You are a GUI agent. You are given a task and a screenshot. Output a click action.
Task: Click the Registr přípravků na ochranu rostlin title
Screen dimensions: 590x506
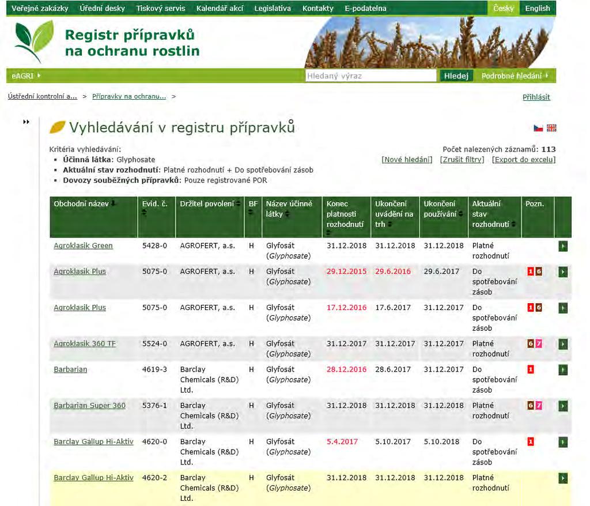pos(132,43)
